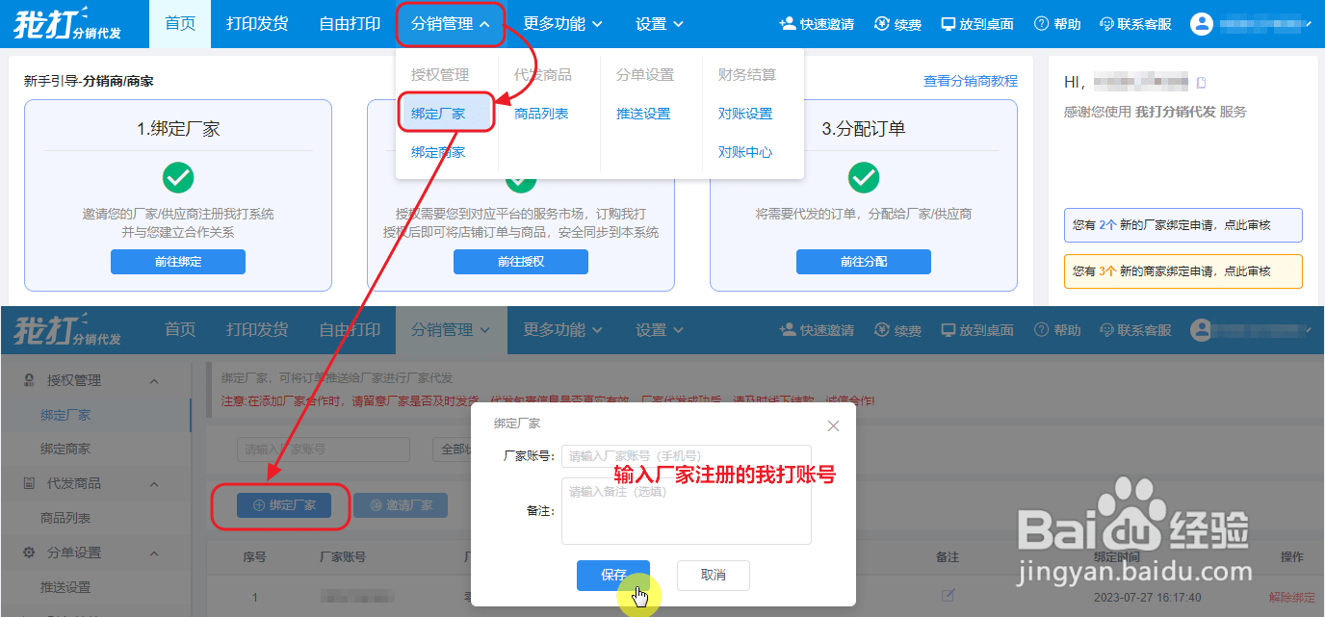Choose 推送设置 in the 分销管理 dropdown menu
Image resolution: width=1325 pixels, height=617 pixels.
tap(643, 114)
